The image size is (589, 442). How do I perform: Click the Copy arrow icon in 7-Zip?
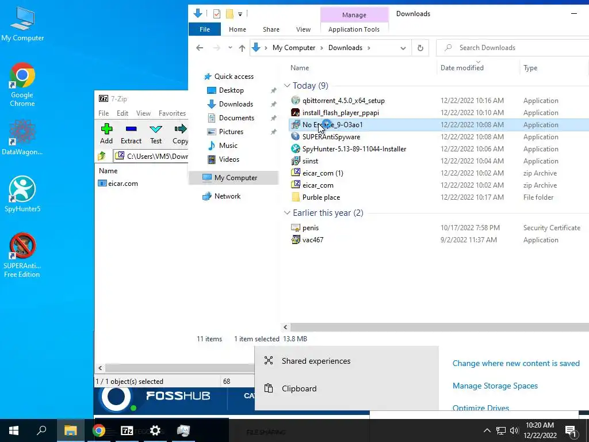(x=181, y=129)
